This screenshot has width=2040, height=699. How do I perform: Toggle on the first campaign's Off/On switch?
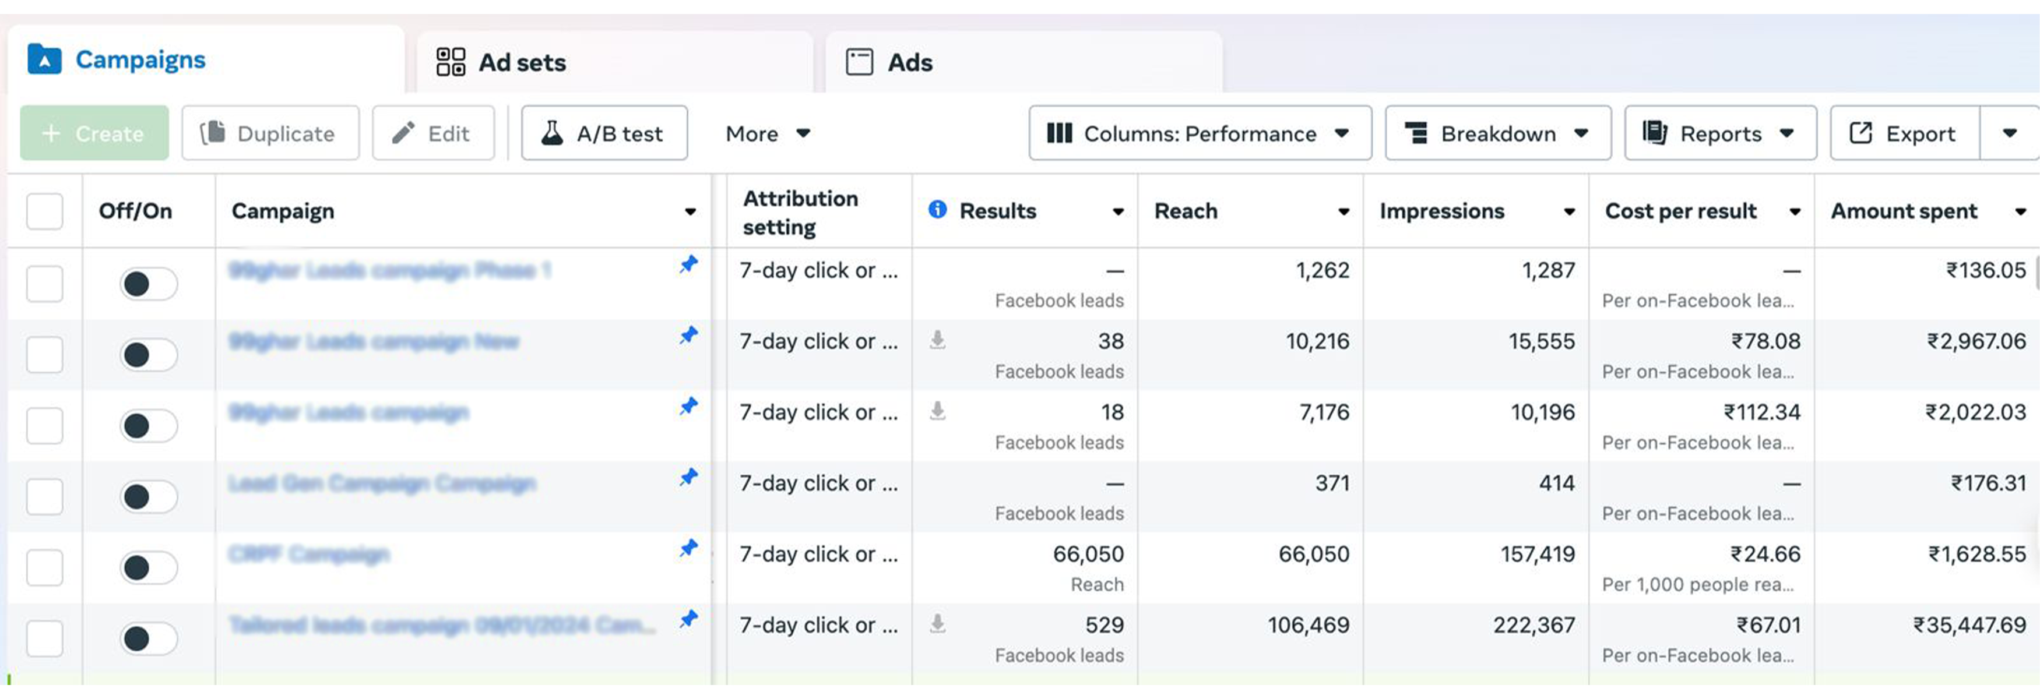(x=148, y=284)
